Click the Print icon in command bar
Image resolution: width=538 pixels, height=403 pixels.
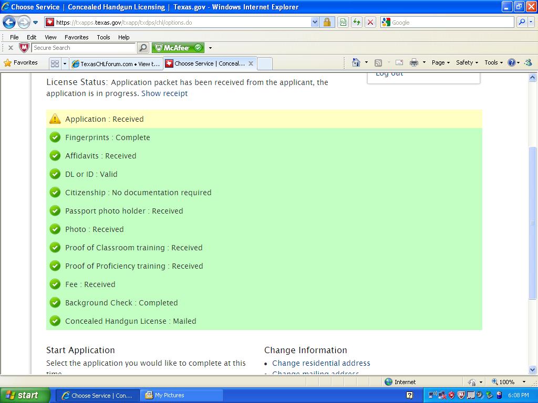[414, 62]
